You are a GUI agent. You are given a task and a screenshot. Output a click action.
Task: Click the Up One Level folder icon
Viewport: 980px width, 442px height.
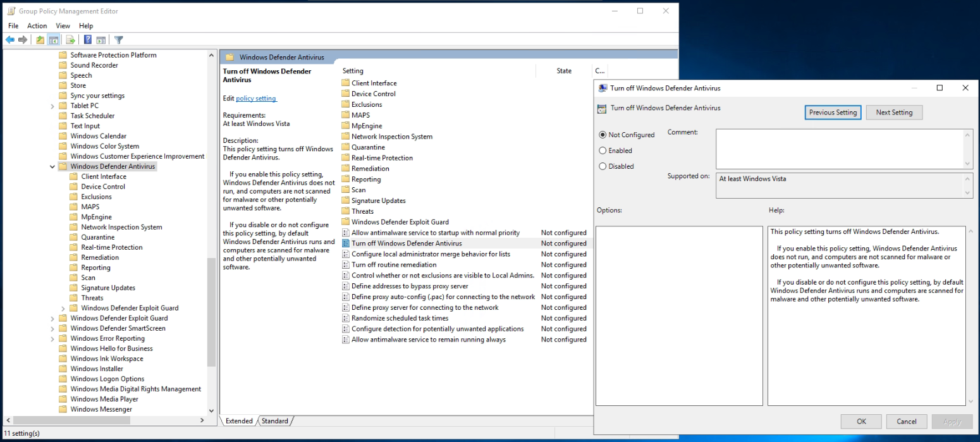(x=40, y=40)
